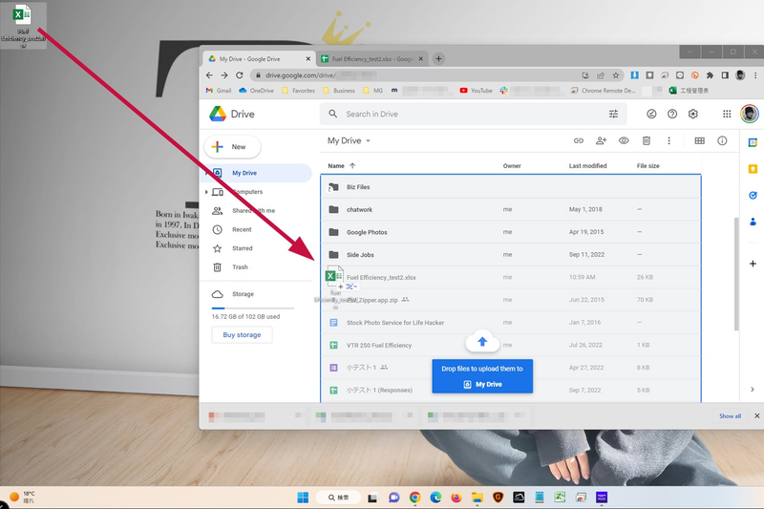Expand the Computers tree arrow
The width and height of the screenshot is (764, 509).
206,192
